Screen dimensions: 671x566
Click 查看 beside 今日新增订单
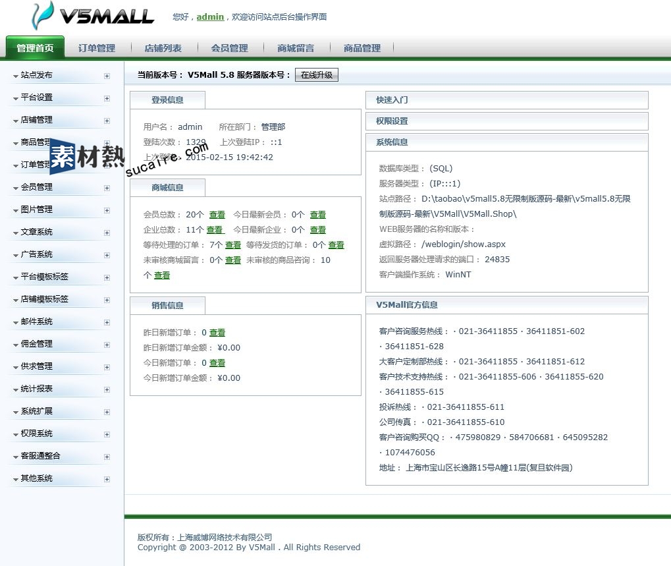[217, 363]
